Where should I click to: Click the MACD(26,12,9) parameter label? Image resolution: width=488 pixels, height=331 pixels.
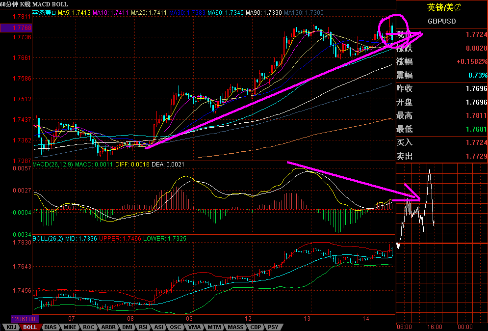tap(53, 164)
